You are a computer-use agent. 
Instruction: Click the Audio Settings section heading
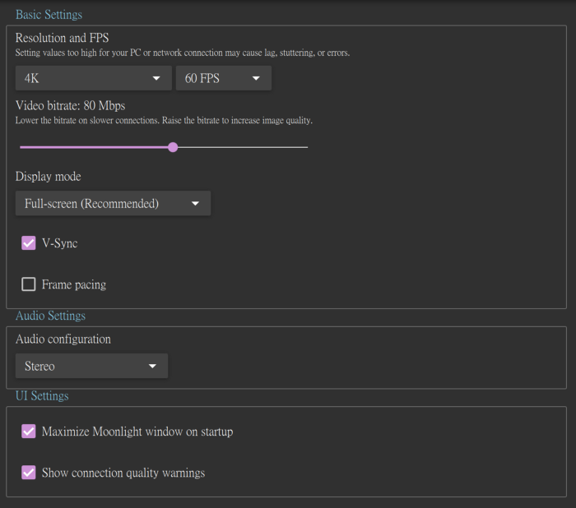coord(50,316)
